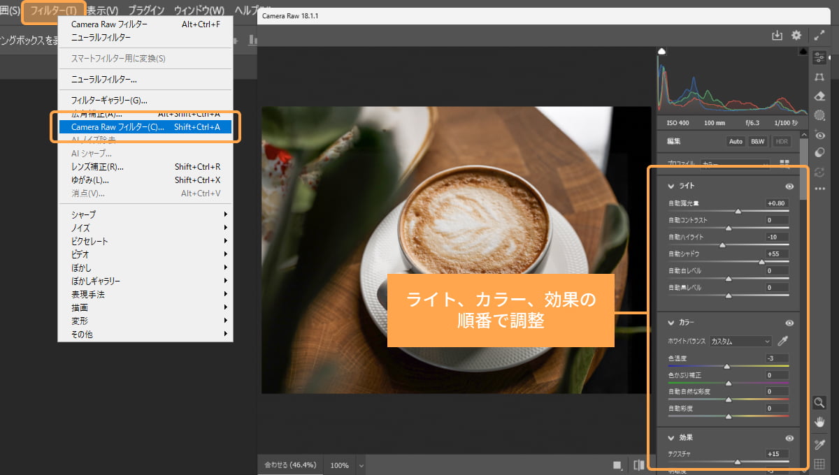Open the フィルター menu

click(x=52, y=10)
